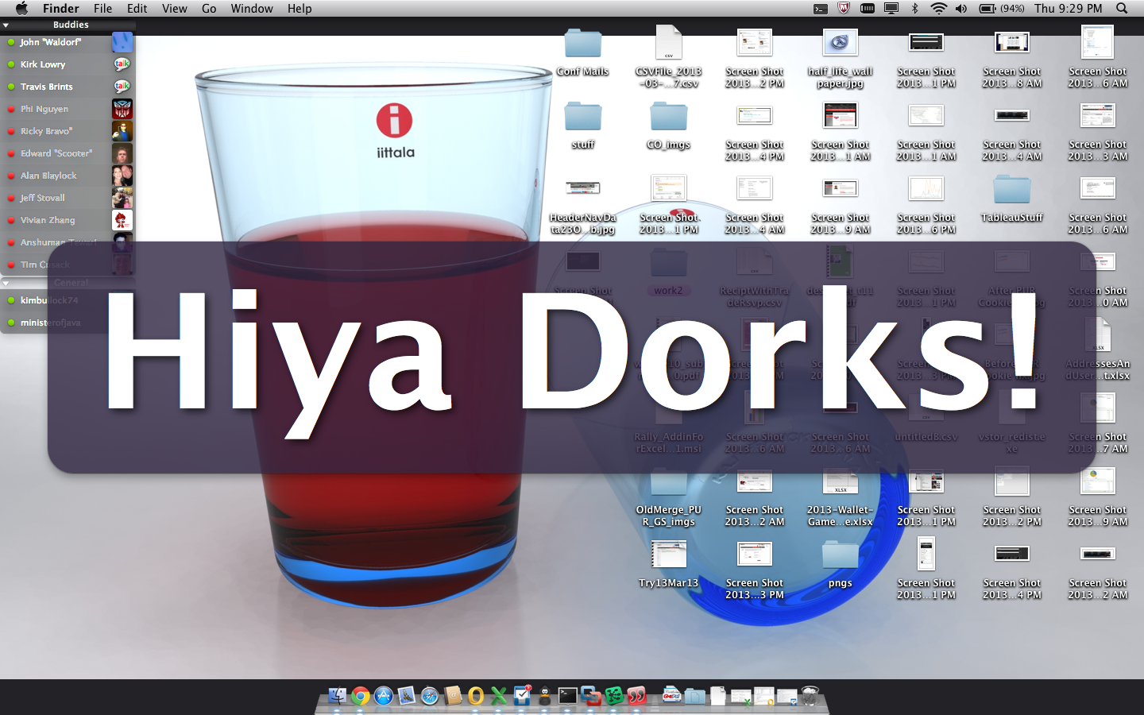Open the Apple menu
Image resolution: width=1144 pixels, height=715 pixels.
(21, 8)
